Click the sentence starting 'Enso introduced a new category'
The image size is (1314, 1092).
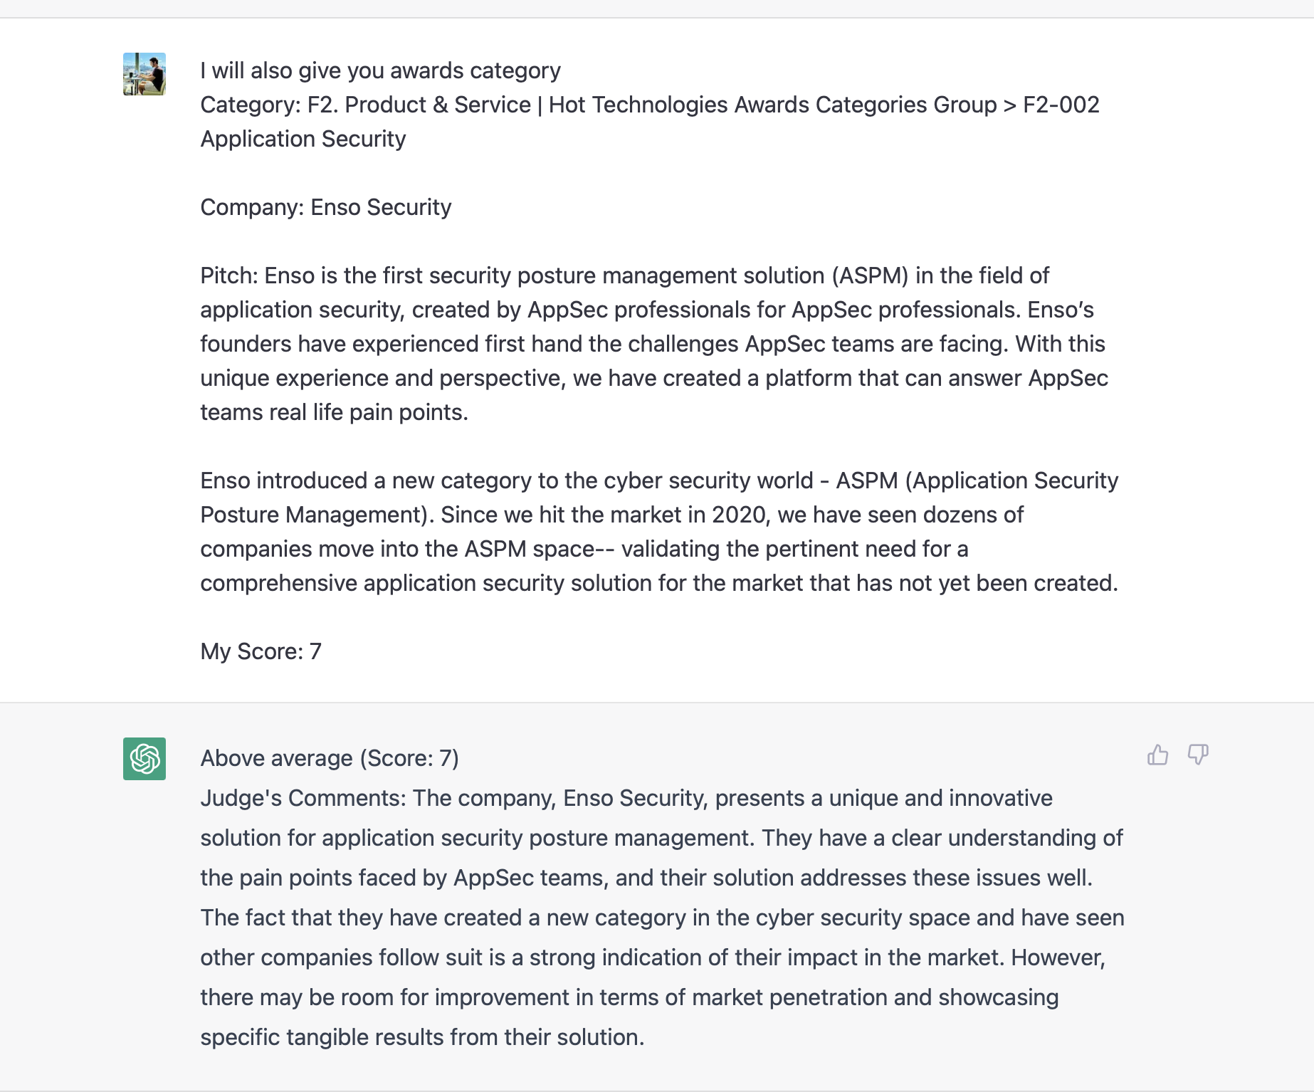[506, 481]
